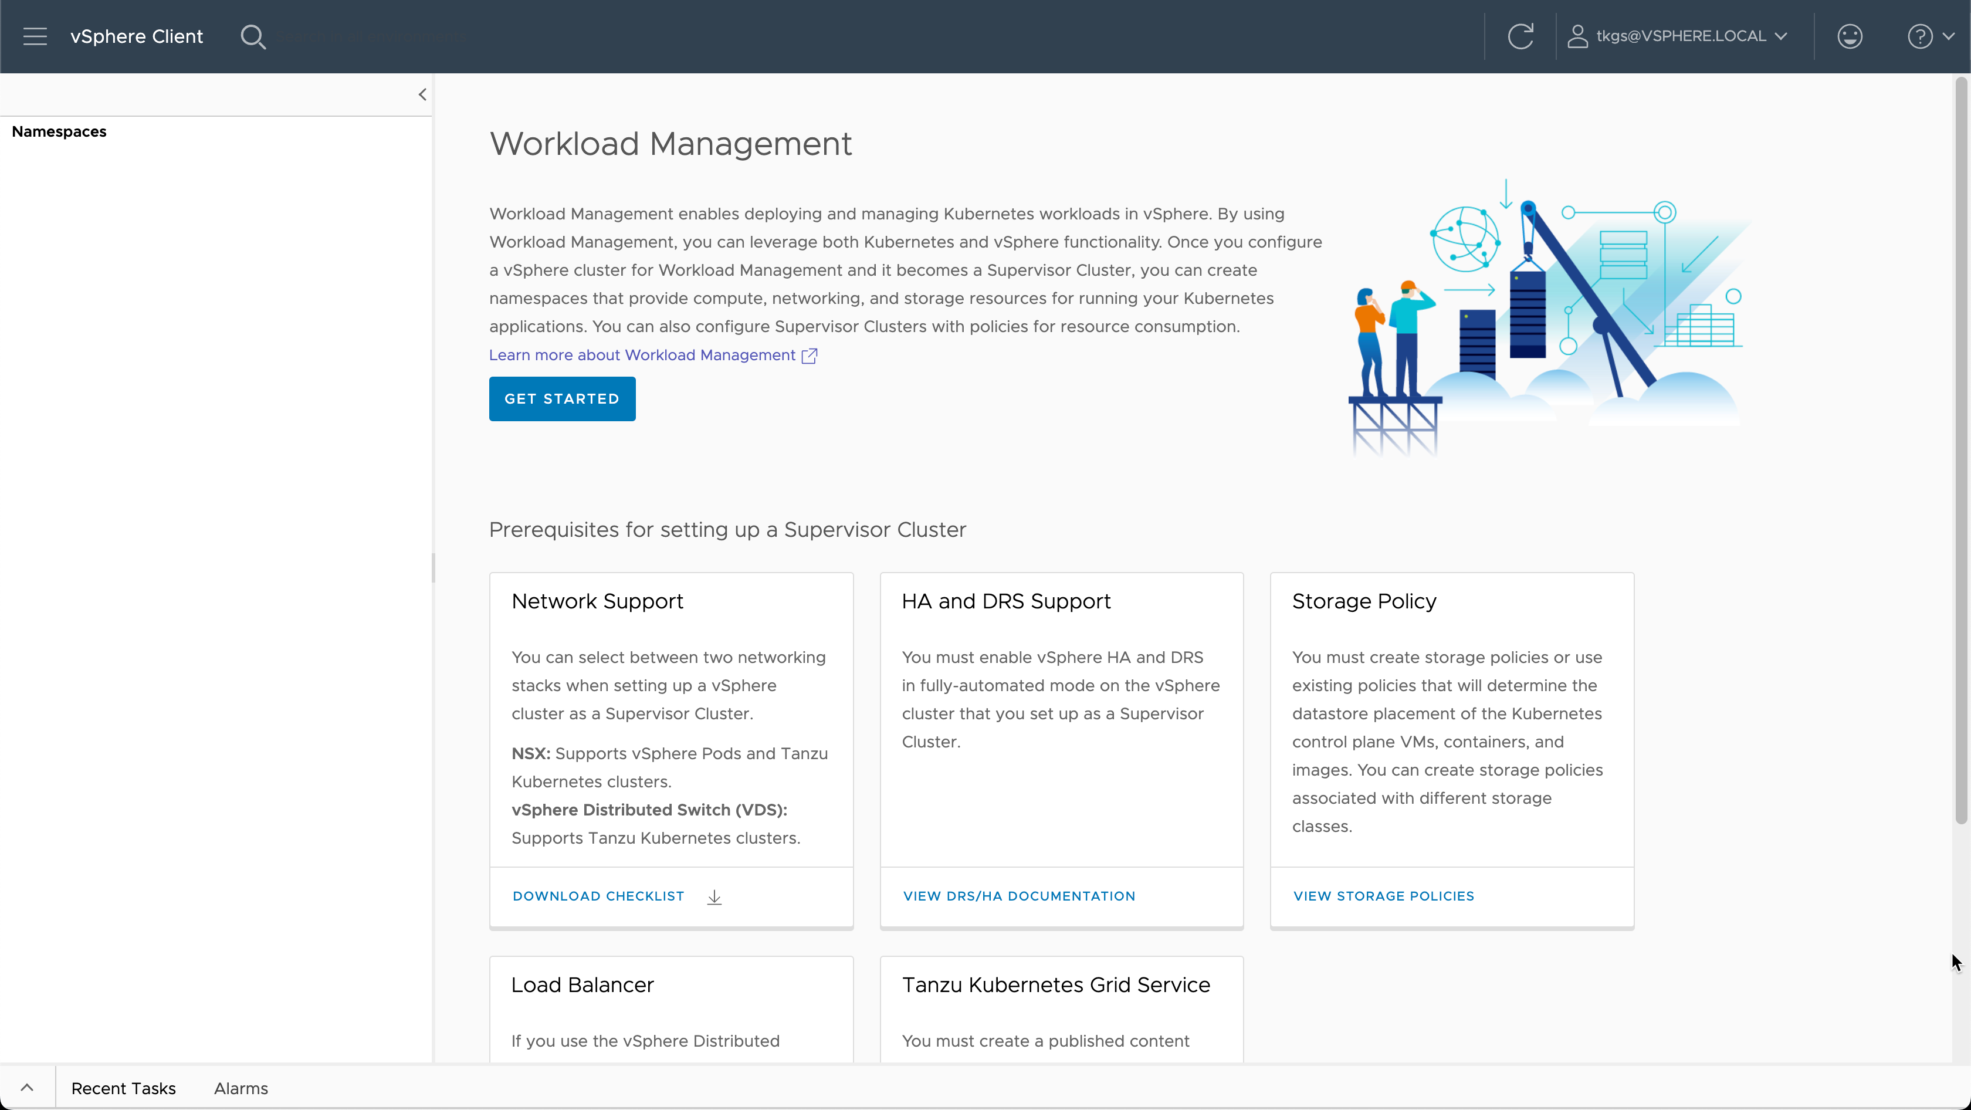
Task: Open the hamburger main menu
Action: point(35,36)
